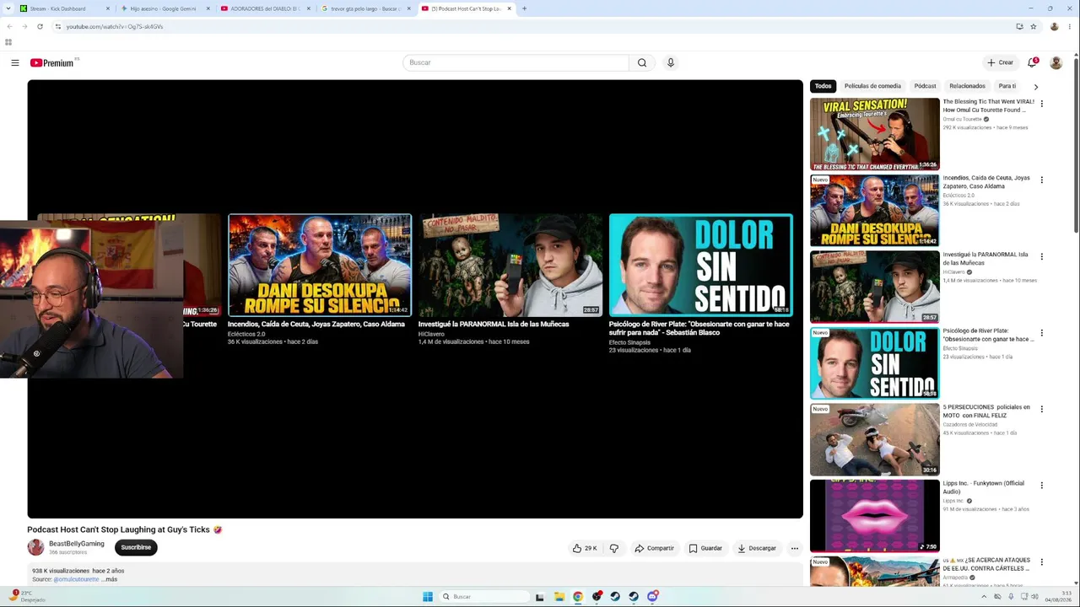Show the Chrome tab search dropdown
The image size is (1080, 607).
click(8, 8)
